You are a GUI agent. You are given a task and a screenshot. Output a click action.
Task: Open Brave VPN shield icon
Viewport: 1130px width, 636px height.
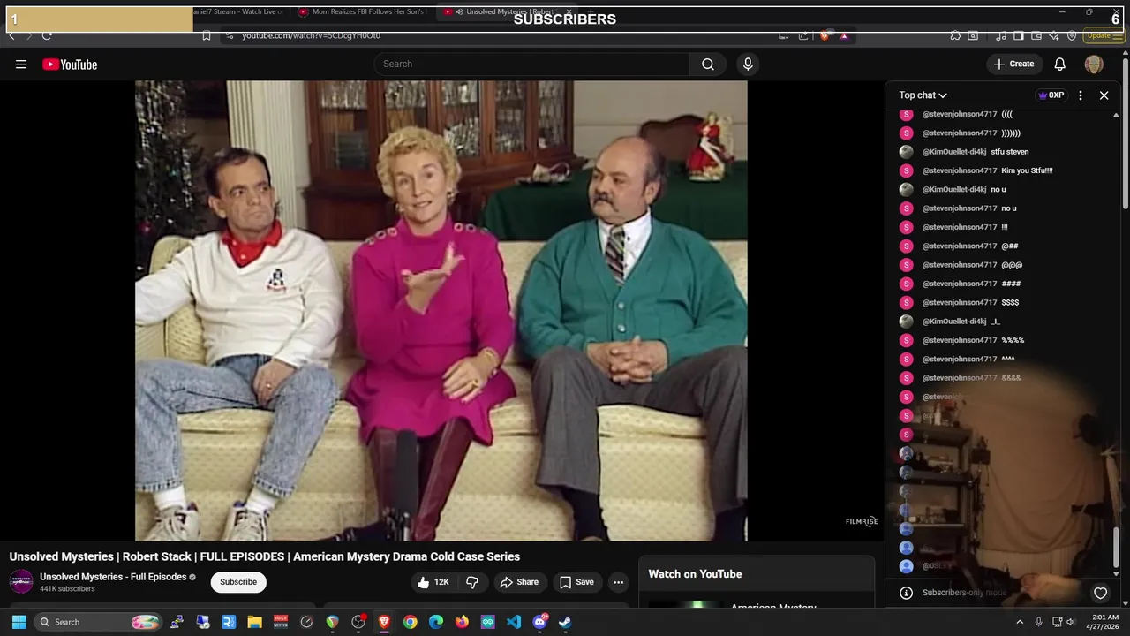1072,35
